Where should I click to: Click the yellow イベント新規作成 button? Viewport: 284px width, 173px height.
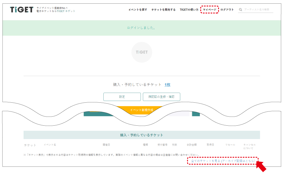pos(142,110)
